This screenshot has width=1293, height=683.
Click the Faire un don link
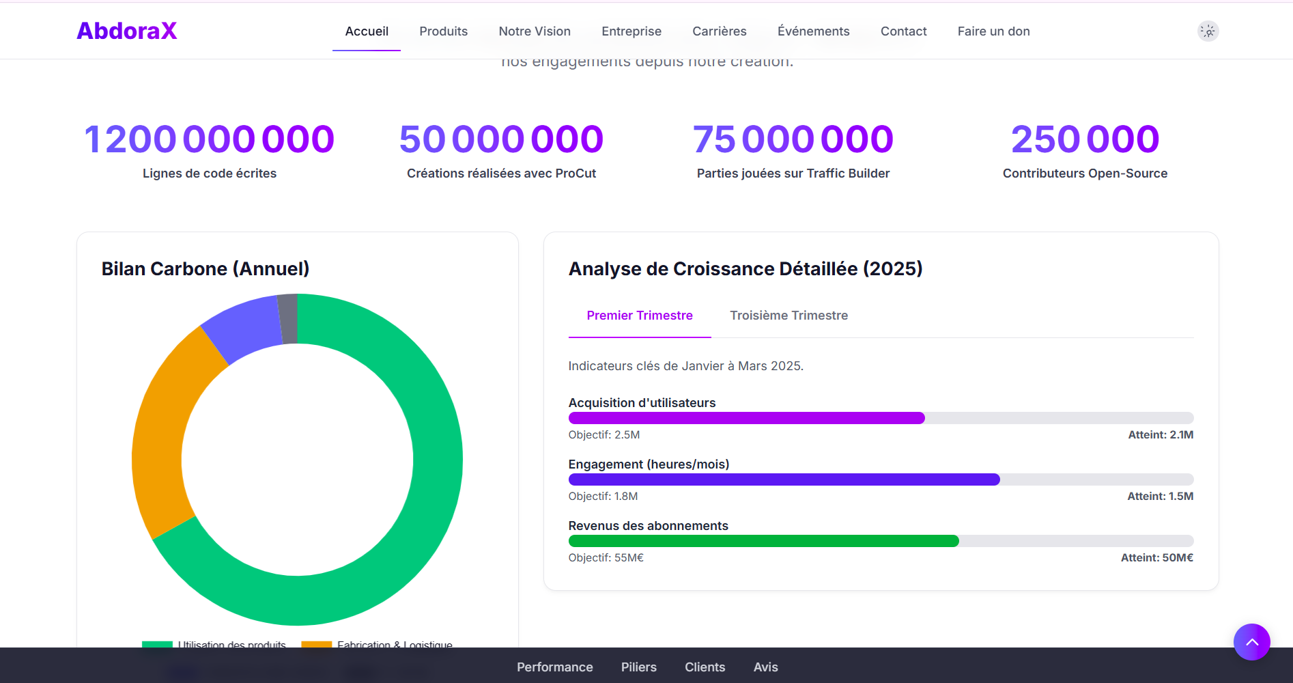coord(993,31)
